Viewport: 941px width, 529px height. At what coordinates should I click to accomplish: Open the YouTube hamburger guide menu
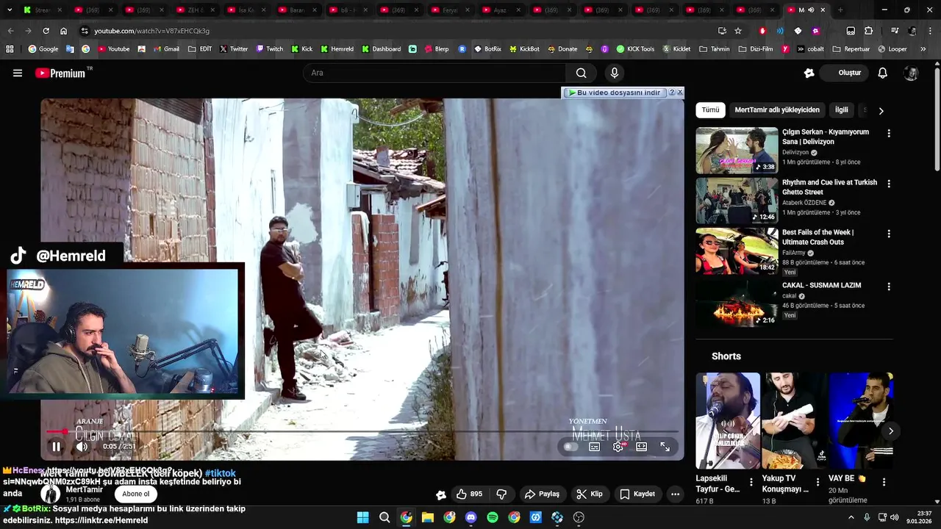point(18,73)
